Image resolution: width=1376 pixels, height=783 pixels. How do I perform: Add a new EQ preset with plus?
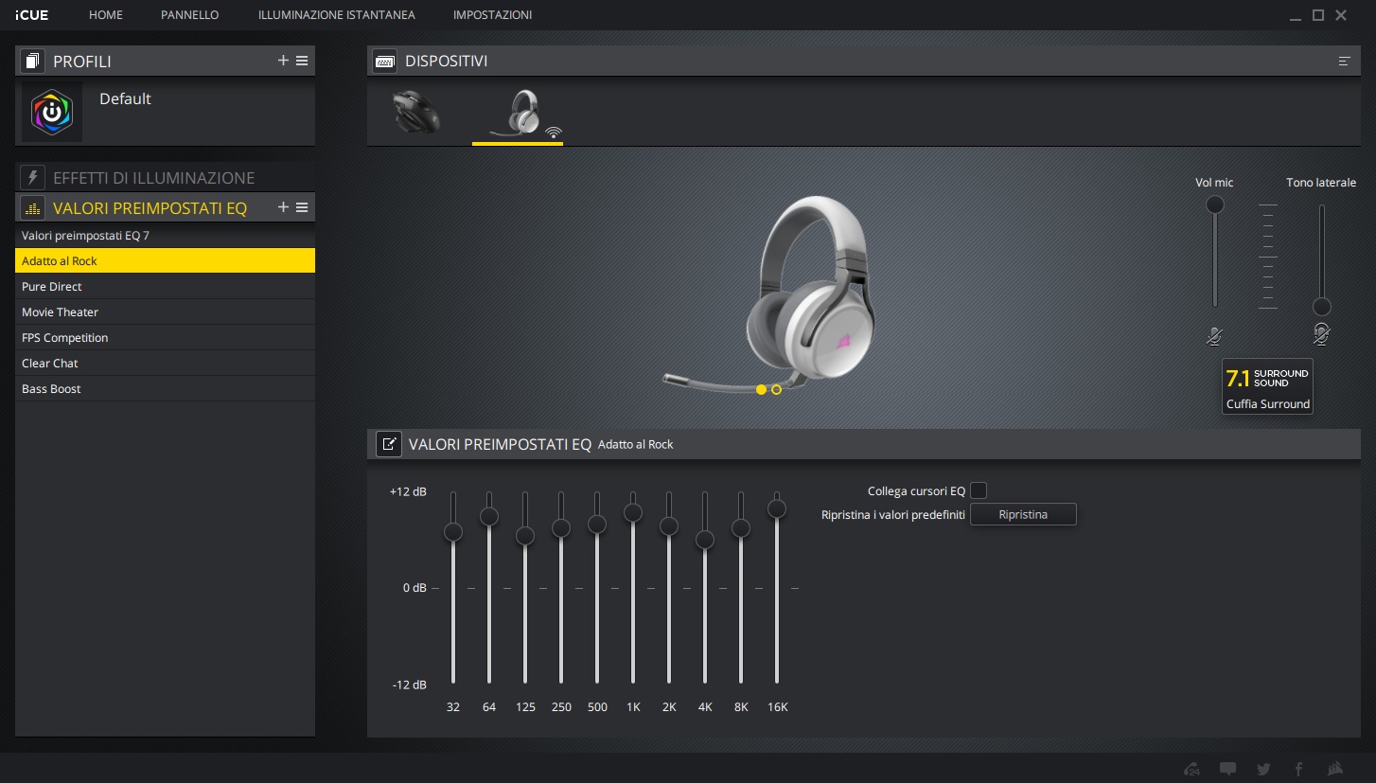283,207
